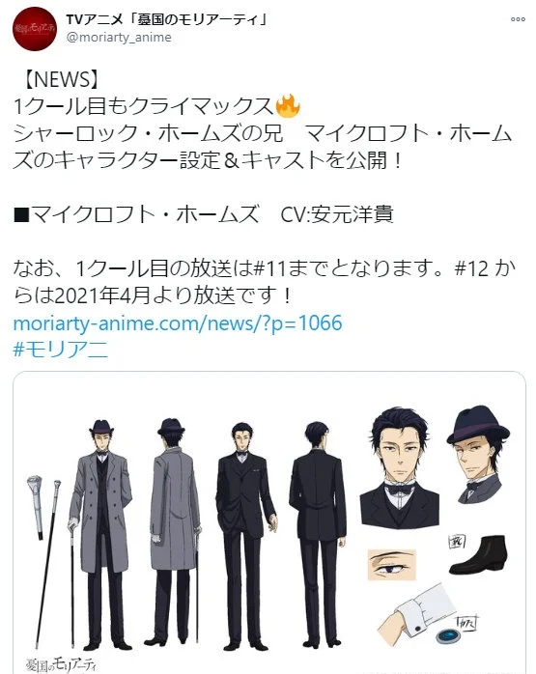Viewport: 536px width, 674px height.
Task: Click the 憂国のモリアーティ logo in image corner
Action: pos(61,664)
